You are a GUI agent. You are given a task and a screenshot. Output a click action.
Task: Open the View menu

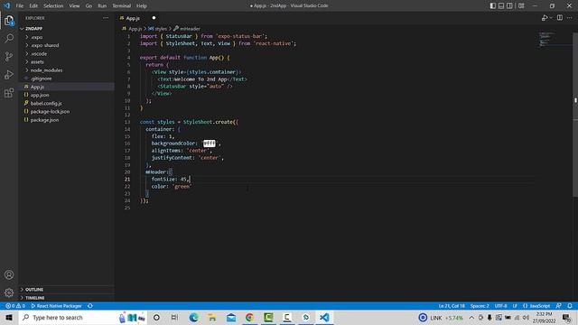[74, 6]
